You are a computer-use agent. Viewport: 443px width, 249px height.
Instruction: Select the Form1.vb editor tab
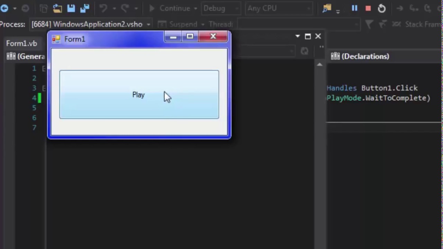coord(21,44)
